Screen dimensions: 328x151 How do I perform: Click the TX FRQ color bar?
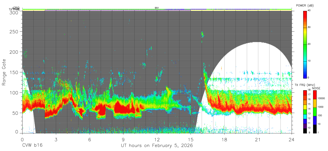tap(305, 112)
